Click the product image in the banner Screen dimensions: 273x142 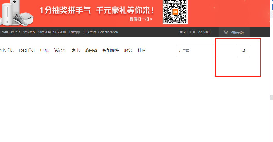click(x=17, y=13)
